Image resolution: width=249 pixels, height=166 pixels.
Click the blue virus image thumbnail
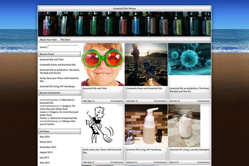tap(190, 59)
